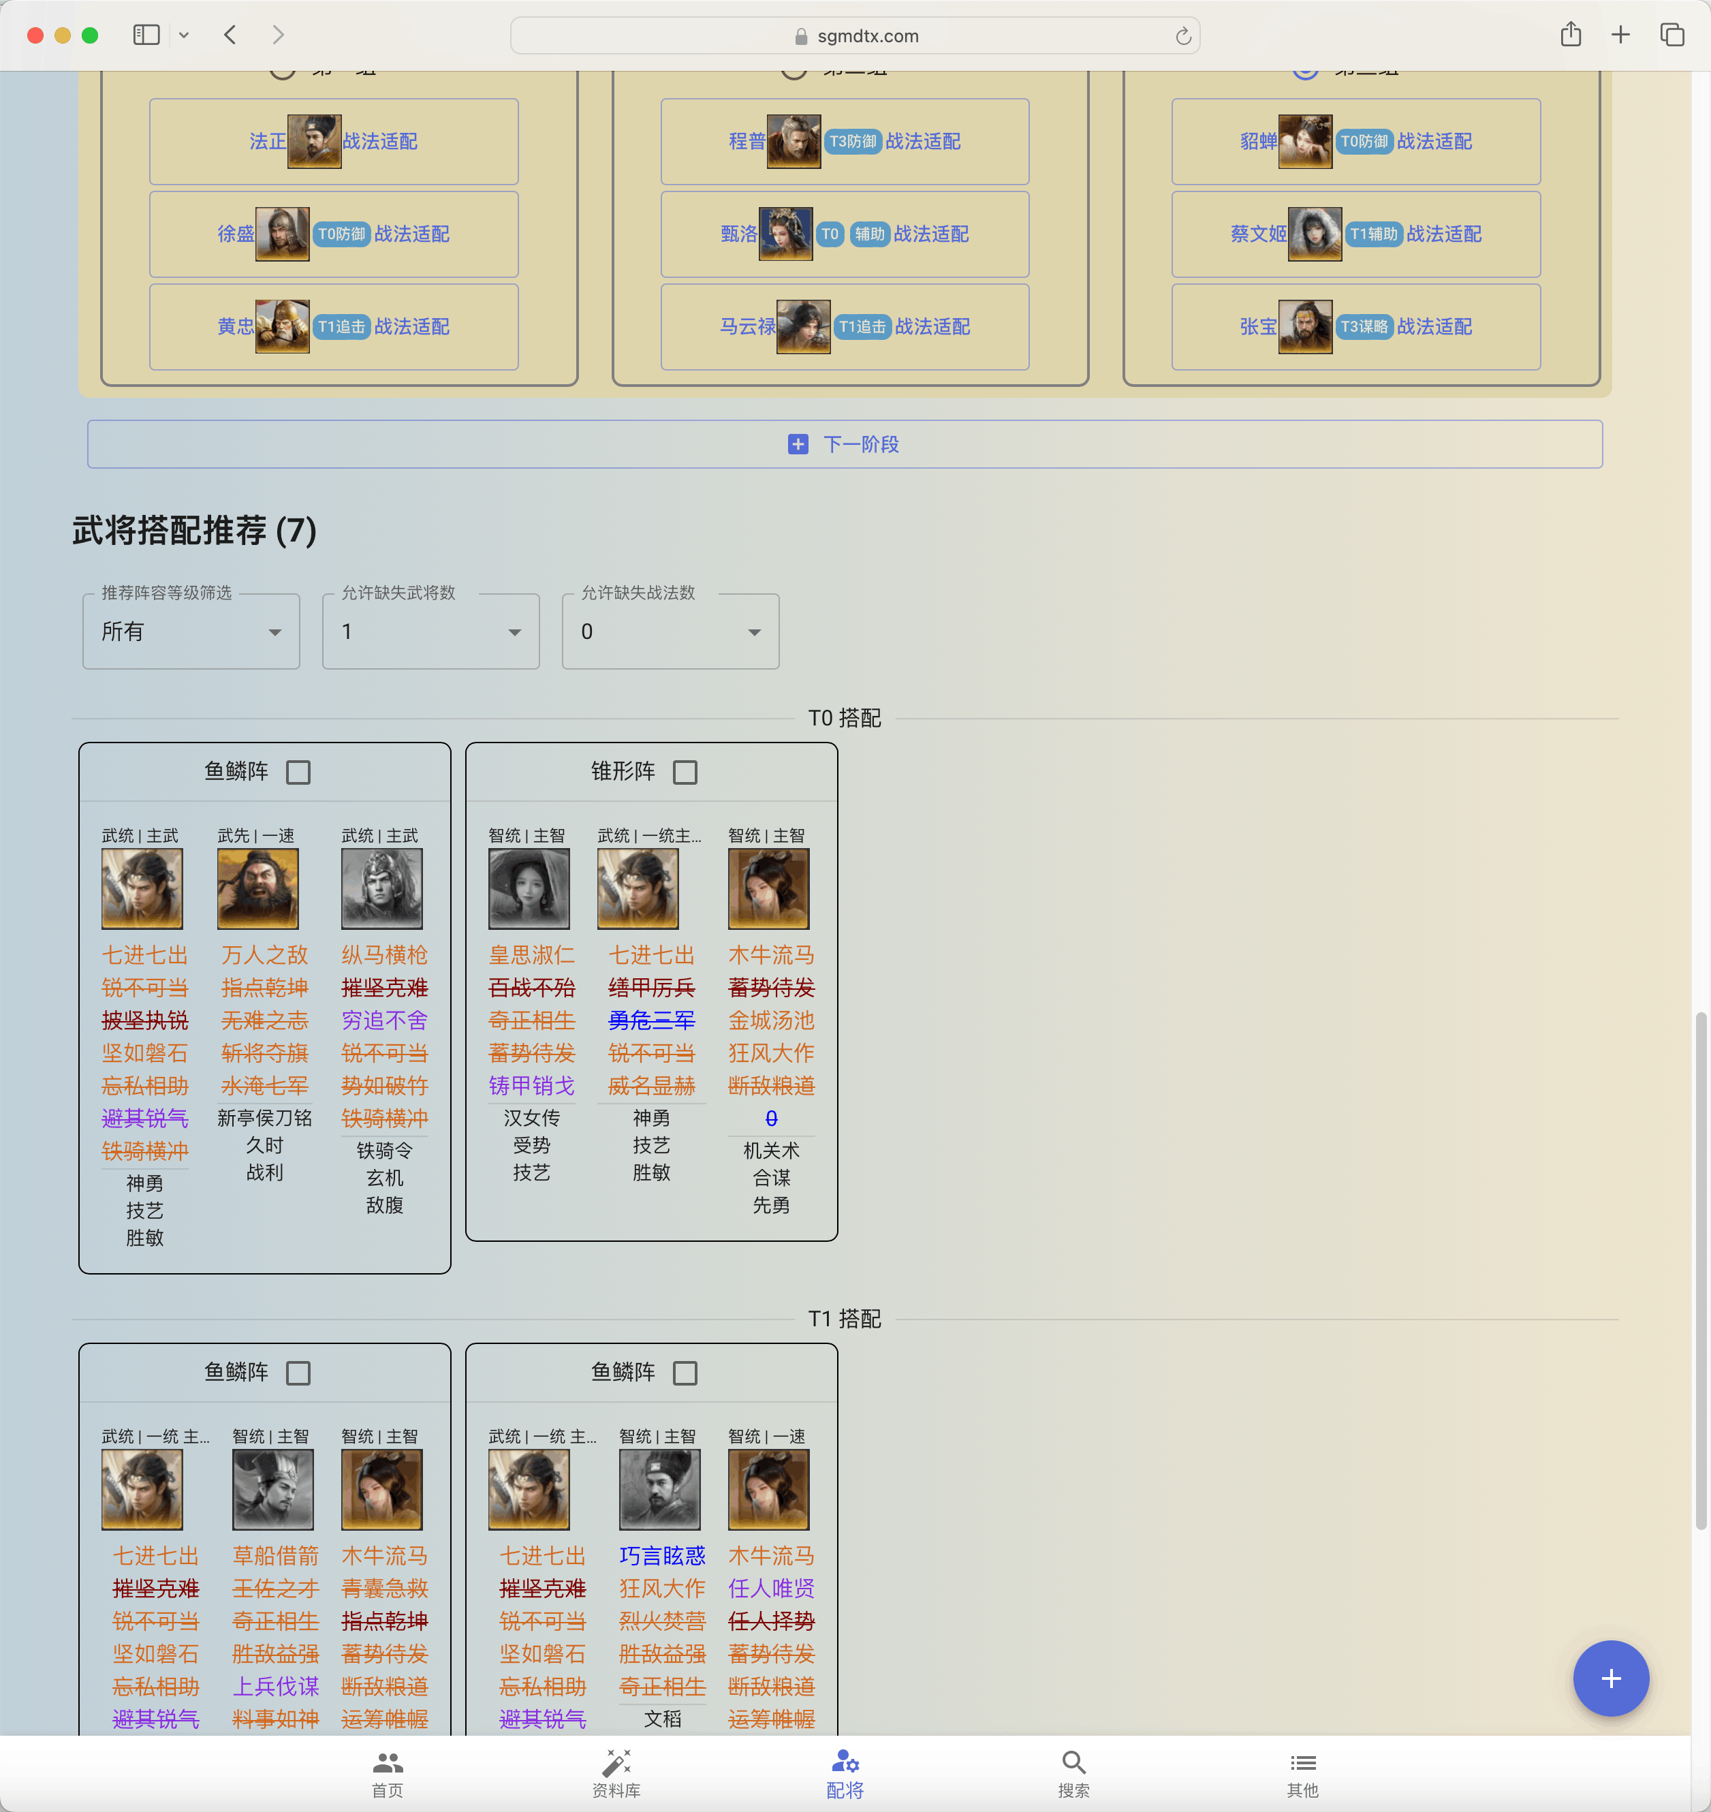Open 搜索 from bottom navigation
Viewport: 1711px width, 1812px height.
[x=1073, y=1774]
